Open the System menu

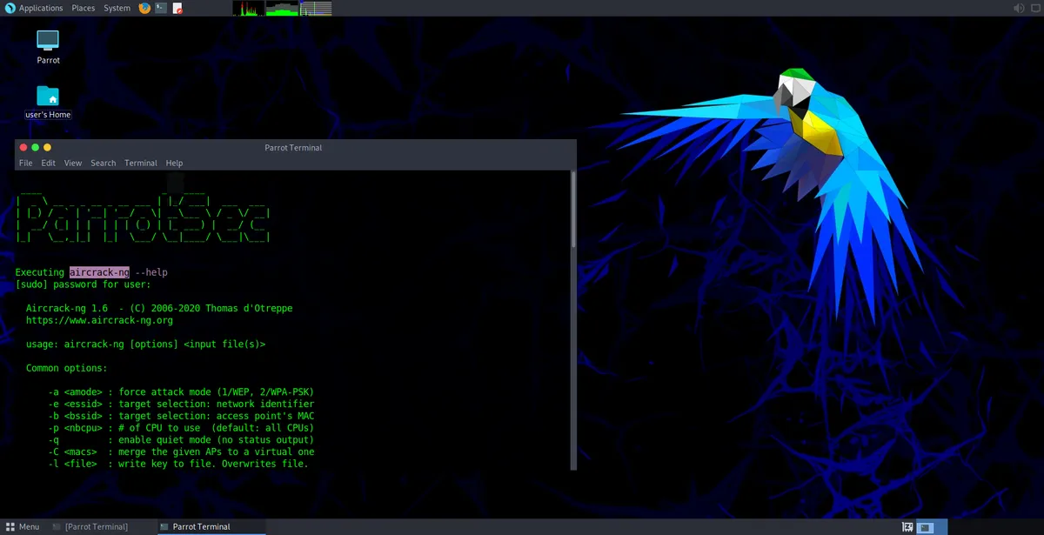[117, 8]
